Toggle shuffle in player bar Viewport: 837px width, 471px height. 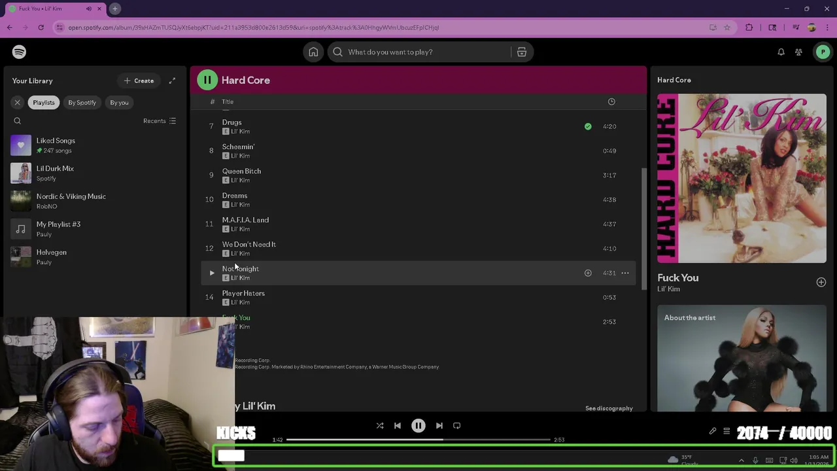pyautogui.click(x=380, y=426)
